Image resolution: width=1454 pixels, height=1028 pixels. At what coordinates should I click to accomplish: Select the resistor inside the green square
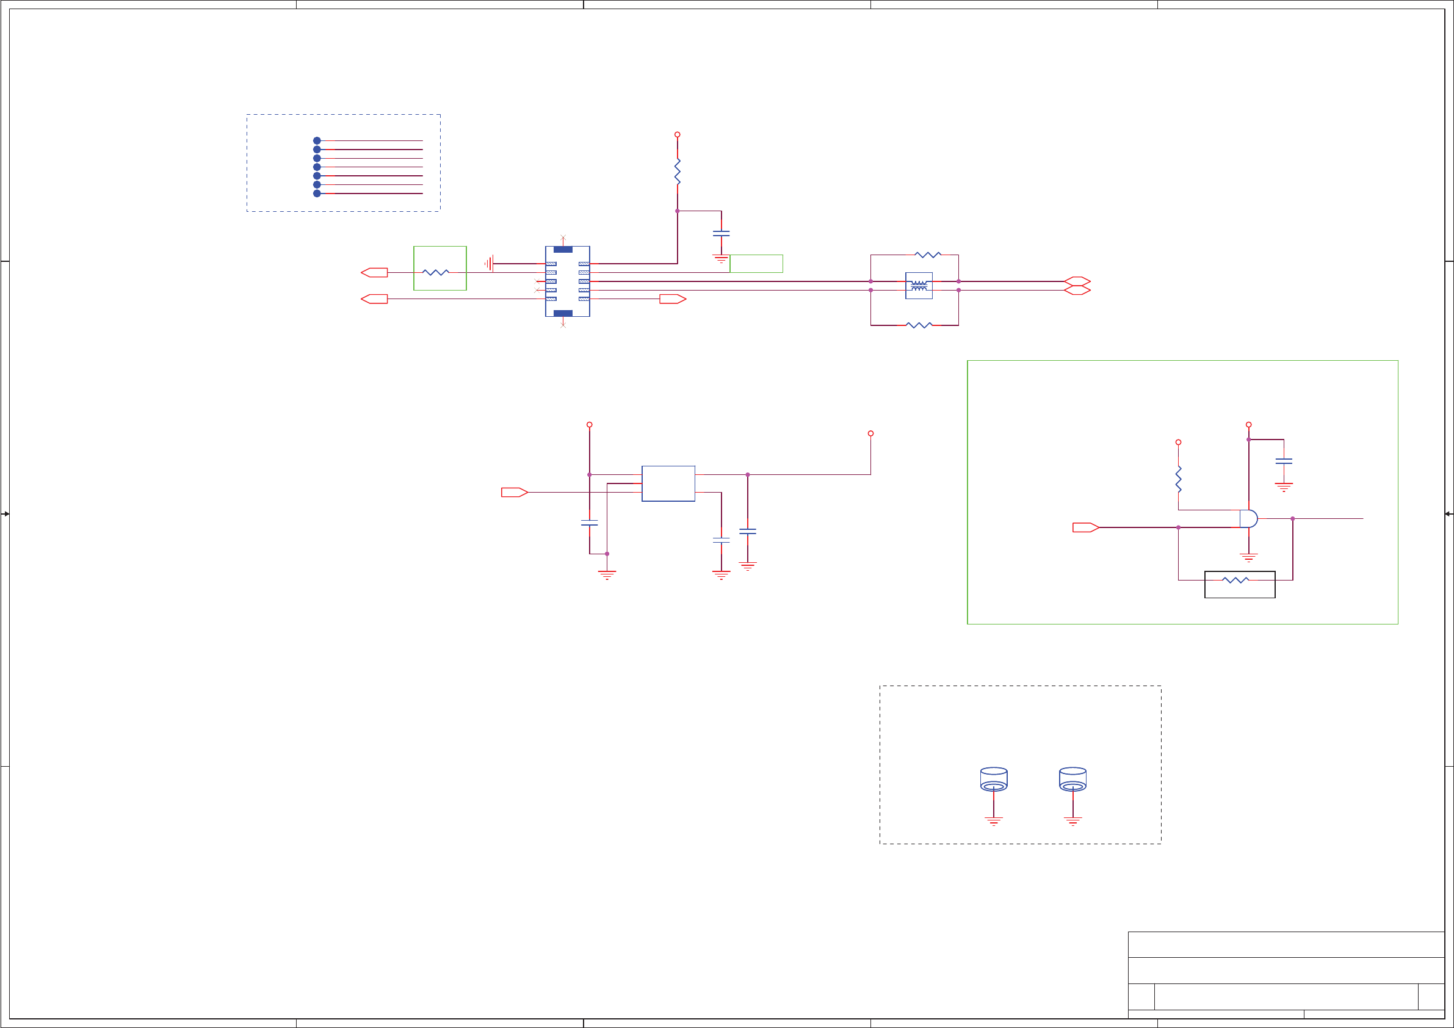coord(436,272)
